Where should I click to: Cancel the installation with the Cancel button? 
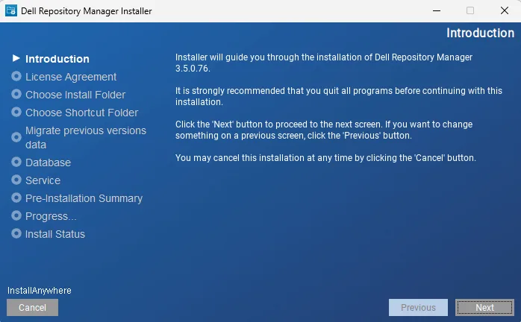[x=32, y=307]
